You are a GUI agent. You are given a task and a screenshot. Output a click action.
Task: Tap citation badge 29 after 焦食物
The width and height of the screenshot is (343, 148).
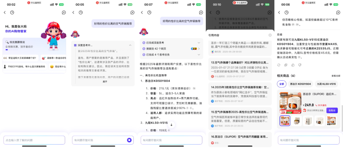coord(293,25)
